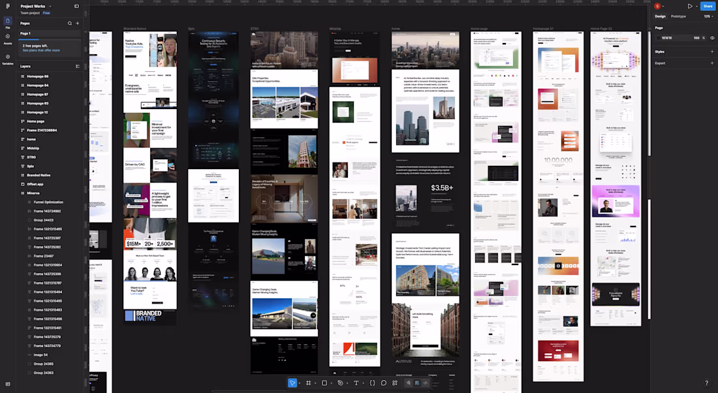718x393 pixels.
Task: Click page background color swatch 1E1E1E
Action: [659, 38]
